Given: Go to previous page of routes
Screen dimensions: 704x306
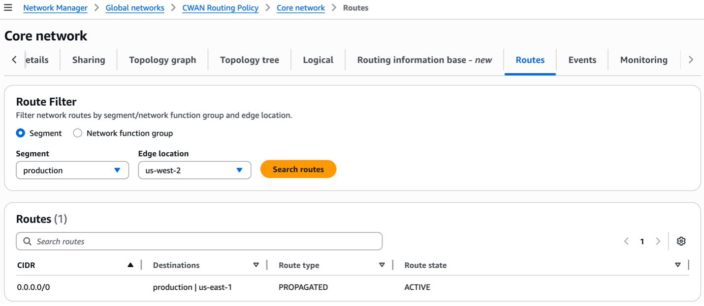Looking at the screenshot, I should [x=626, y=241].
